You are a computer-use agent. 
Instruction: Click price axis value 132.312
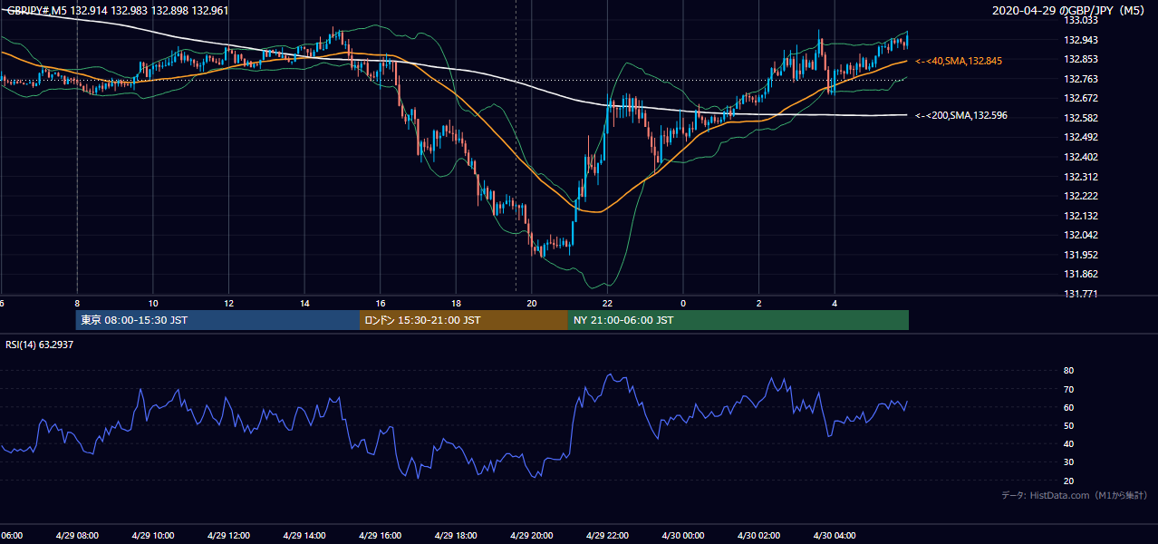tap(1081, 177)
